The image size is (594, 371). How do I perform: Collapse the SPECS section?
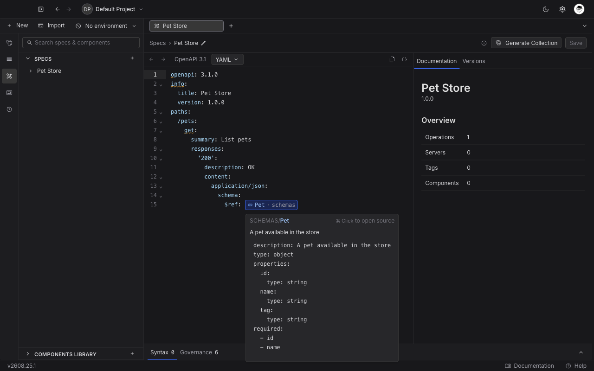pyautogui.click(x=28, y=58)
